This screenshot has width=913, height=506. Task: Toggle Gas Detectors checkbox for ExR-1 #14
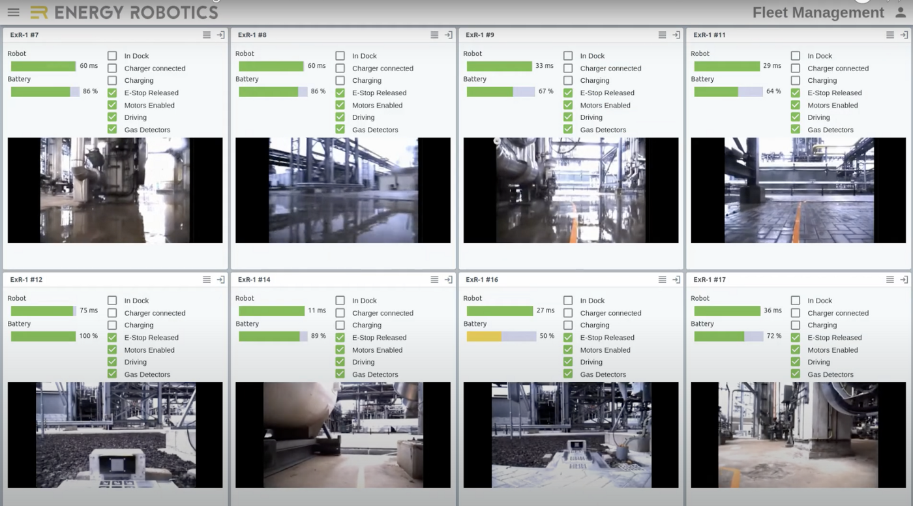(x=340, y=374)
